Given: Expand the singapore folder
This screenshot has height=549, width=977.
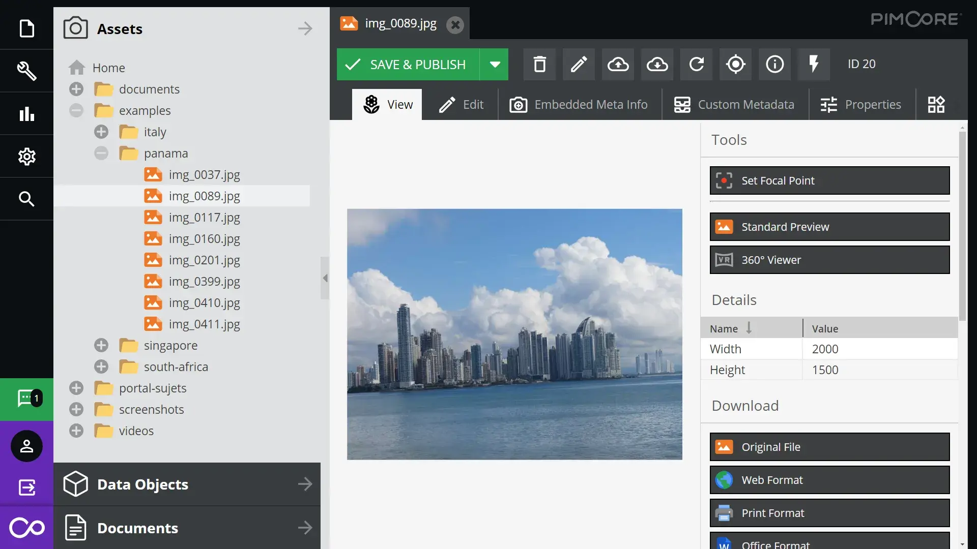Looking at the screenshot, I should point(101,345).
